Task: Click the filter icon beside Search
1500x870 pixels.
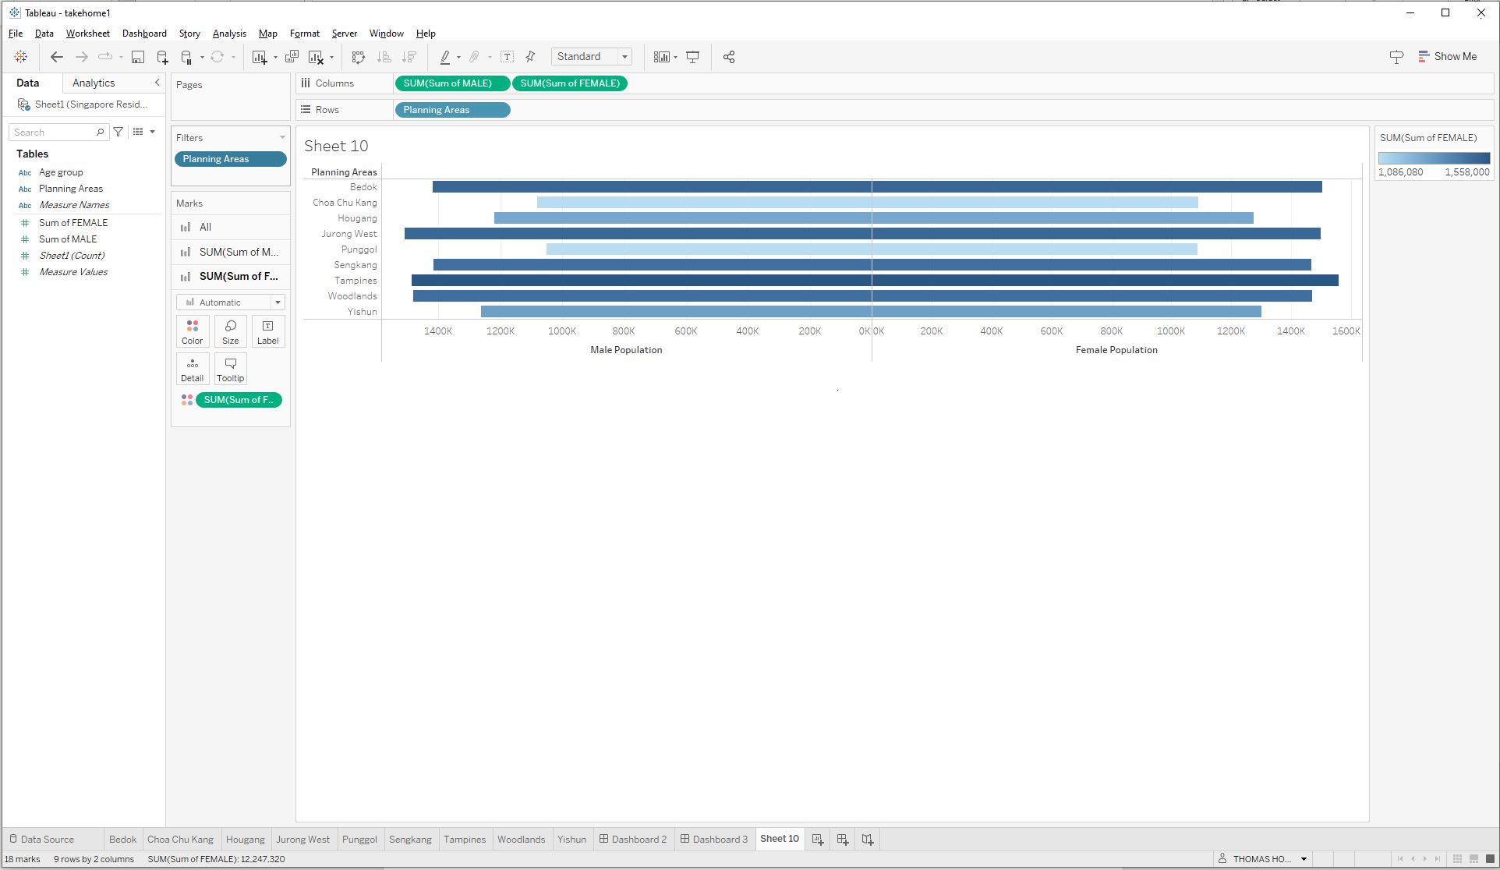Action: tap(119, 133)
